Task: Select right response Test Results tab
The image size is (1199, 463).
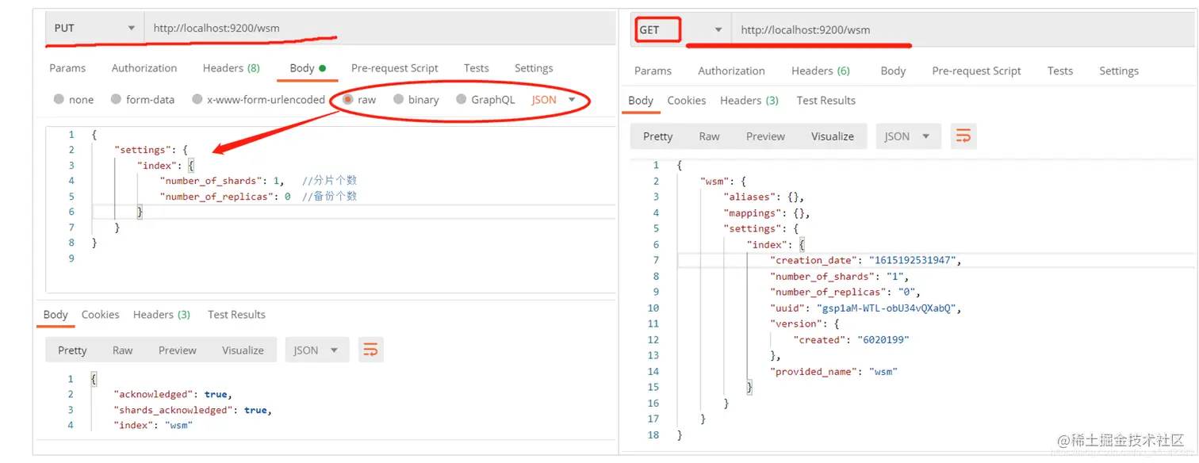Action: (x=826, y=100)
